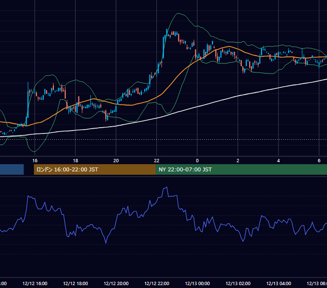This screenshot has height=288, width=327.
Task: Click the 12/12 22:00 time label
Action: pos(157,283)
